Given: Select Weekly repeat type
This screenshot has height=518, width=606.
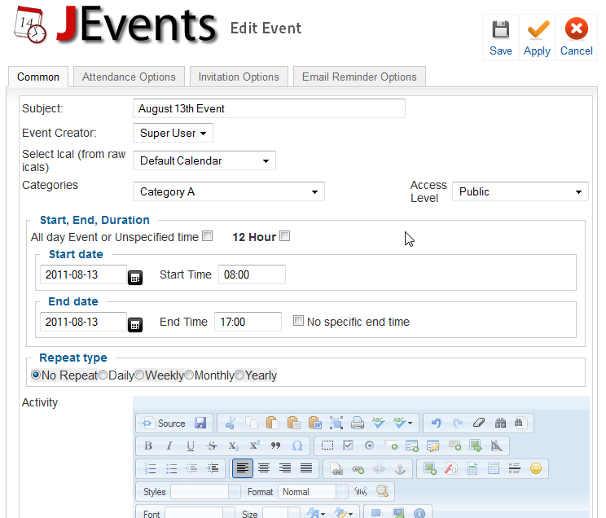Looking at the screenshot, I should point(139,375).
